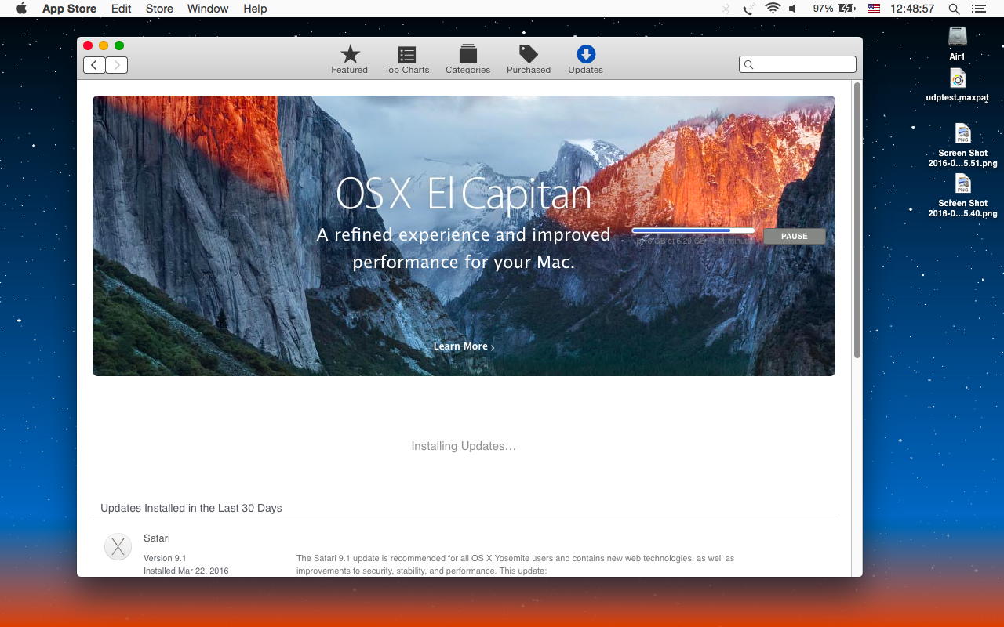Open the Purchased tag tab

pos(529,60)
